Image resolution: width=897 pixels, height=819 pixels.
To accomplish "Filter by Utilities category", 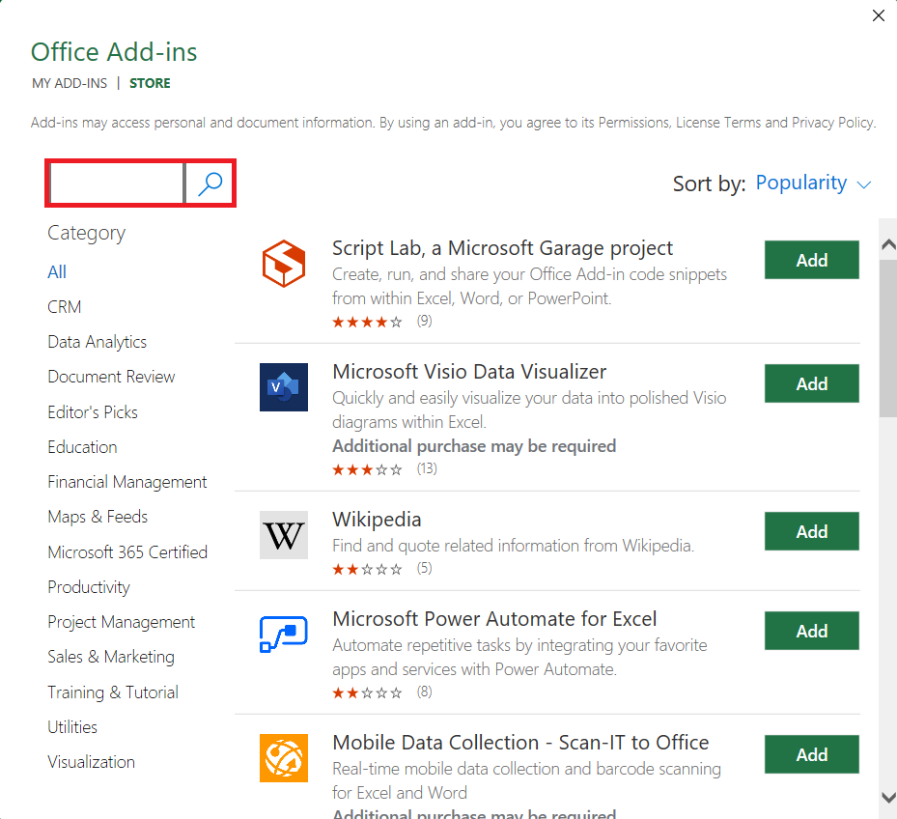I will [x=72, y=727].
